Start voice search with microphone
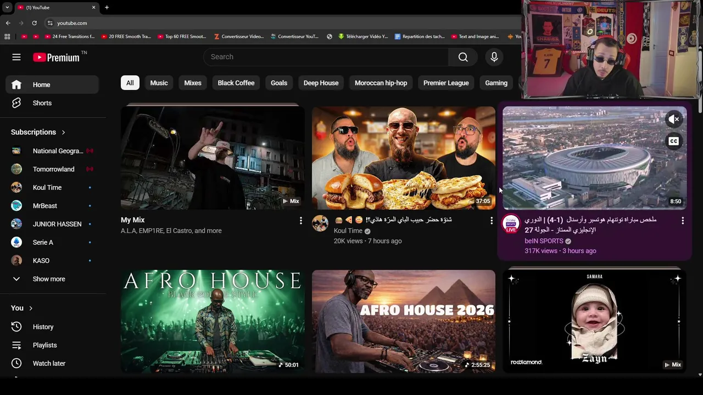Screen dimensions: 703x395 tap(494, 57)
